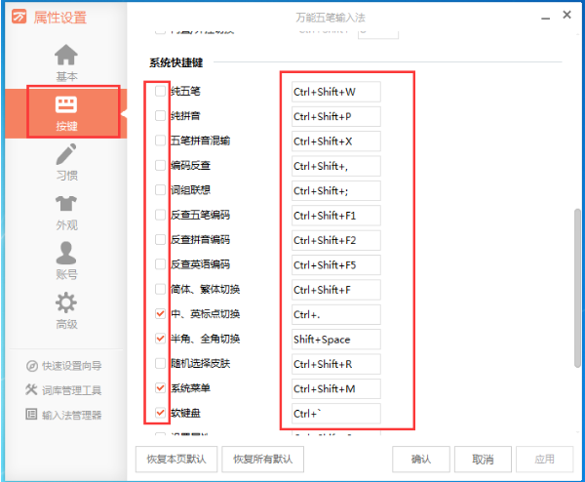This screenshot has width=585, height=482.
Task: Check the 反查五笔编码 option
Action: point(160,215)
